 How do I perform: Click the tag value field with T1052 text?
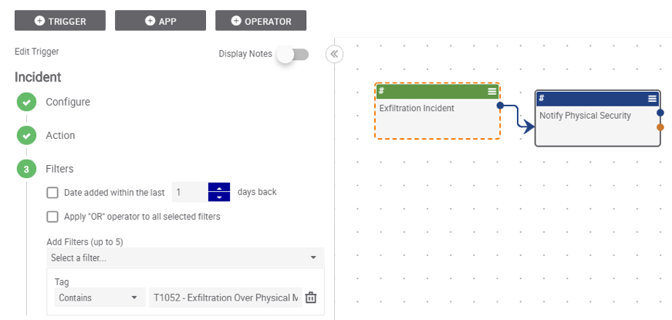[x=225, y=298]
